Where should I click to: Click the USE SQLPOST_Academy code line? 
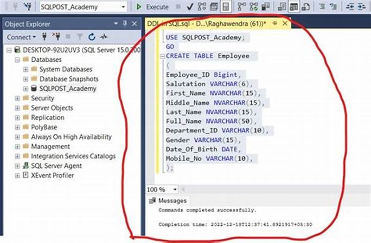click(205, 38)
